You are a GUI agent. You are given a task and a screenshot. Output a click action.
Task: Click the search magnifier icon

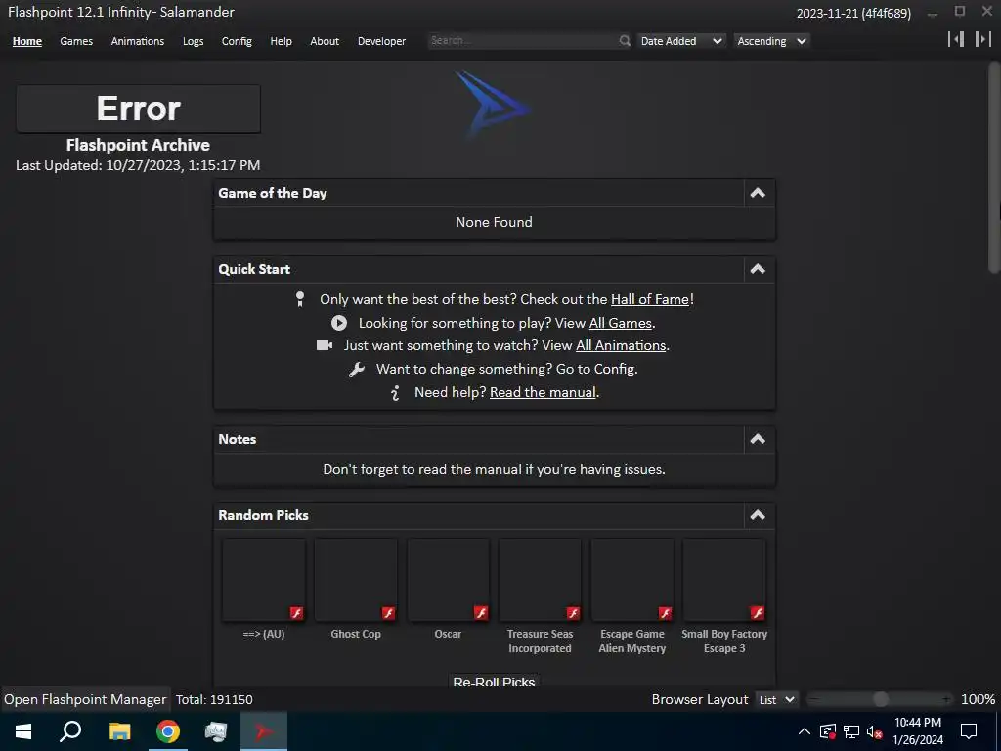[625, 41]
